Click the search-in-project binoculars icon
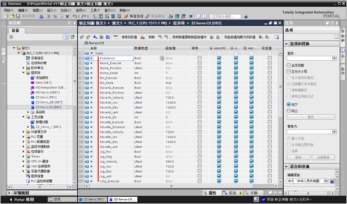The image size is (347, 204). click(245, 16)
